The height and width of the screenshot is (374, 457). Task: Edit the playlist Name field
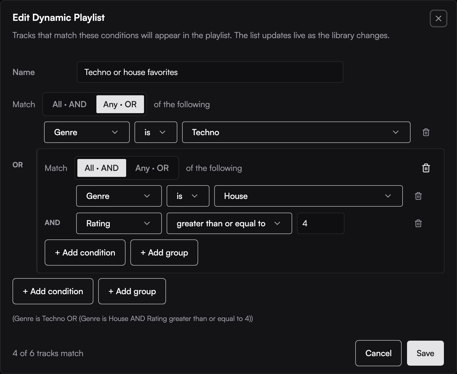(210, 72)
